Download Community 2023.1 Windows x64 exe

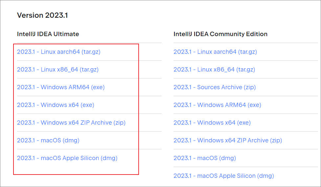click(x=212, y=123)
